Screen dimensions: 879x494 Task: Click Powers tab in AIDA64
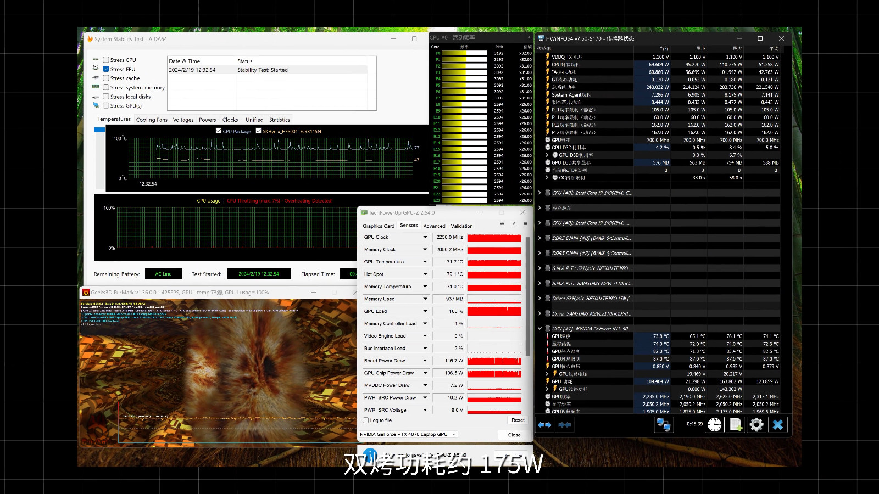208,120
